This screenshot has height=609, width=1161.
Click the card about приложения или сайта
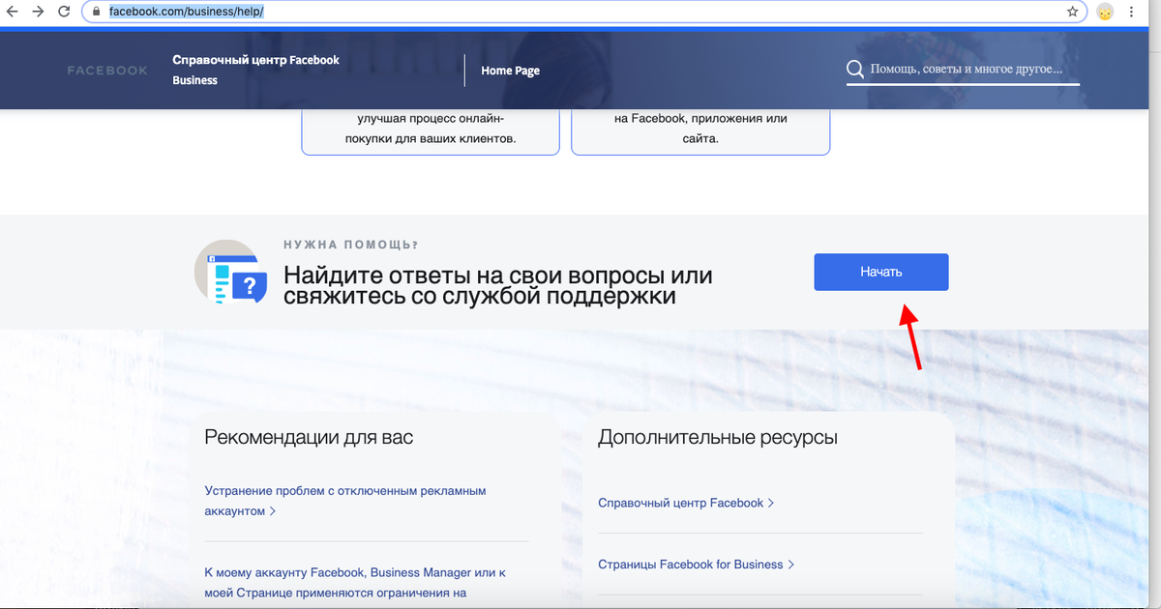(700, 132)
